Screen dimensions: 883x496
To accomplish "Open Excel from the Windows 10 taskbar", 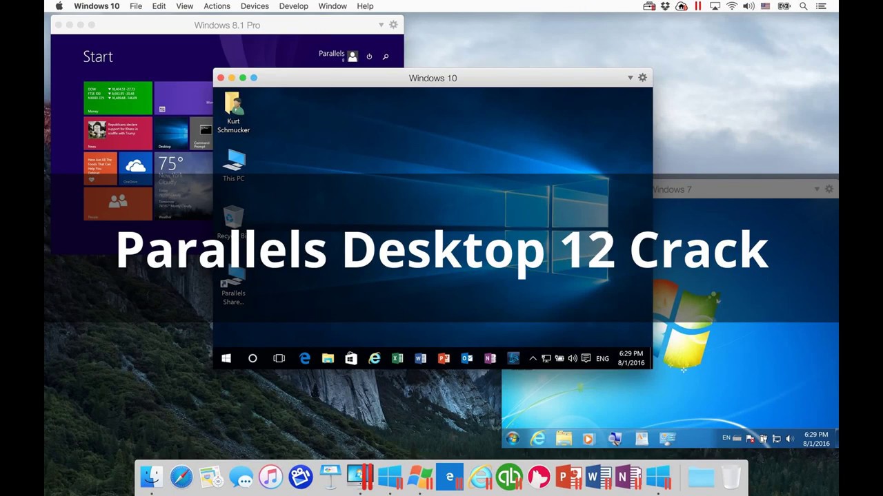I will tap(397, 358).
